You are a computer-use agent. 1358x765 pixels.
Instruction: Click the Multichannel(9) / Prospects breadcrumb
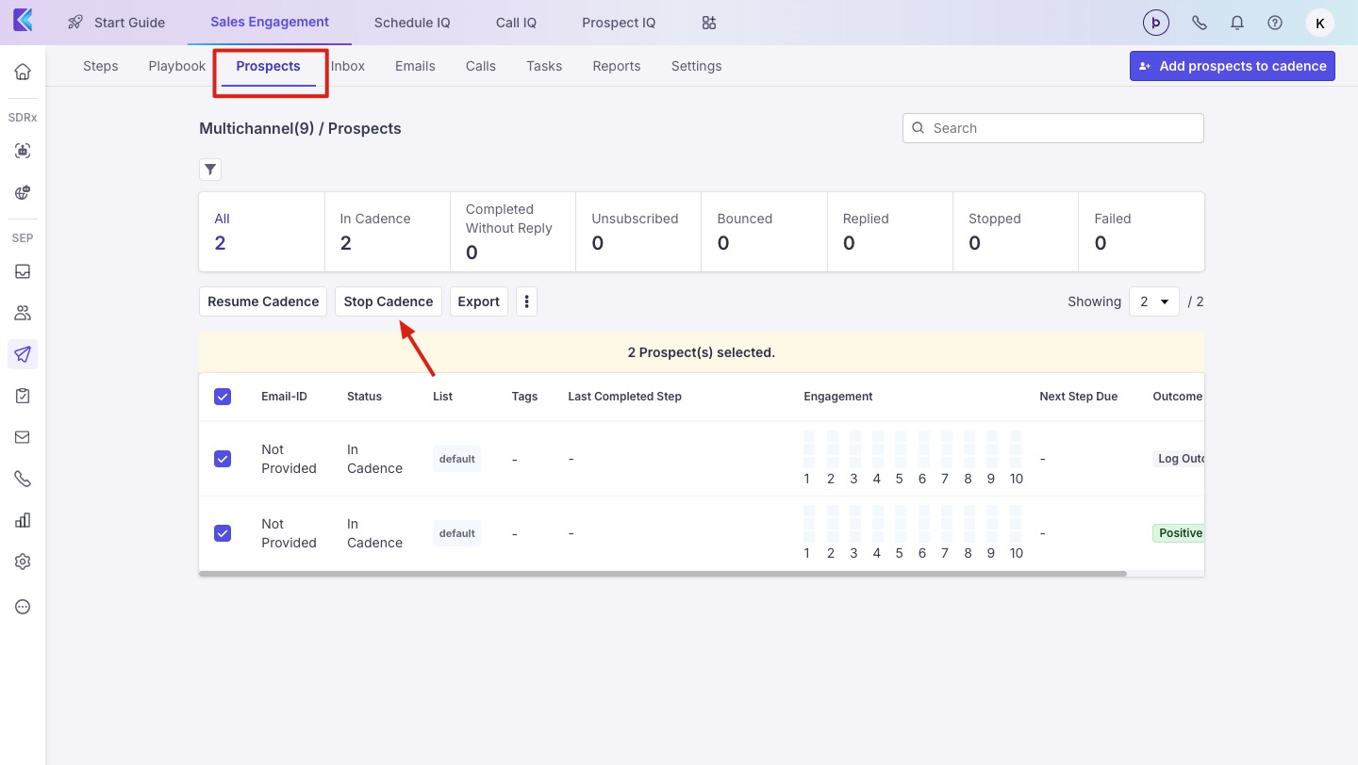click(x=300, y=128)
